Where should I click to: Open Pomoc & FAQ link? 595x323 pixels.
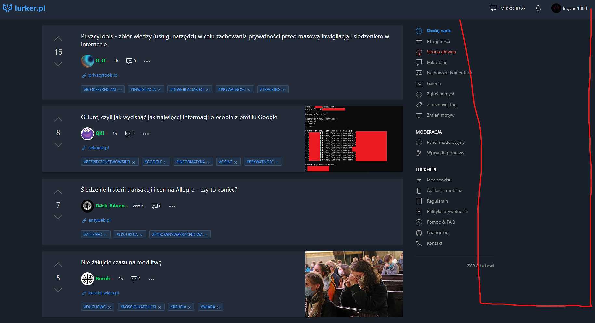[x=436, y=222]
